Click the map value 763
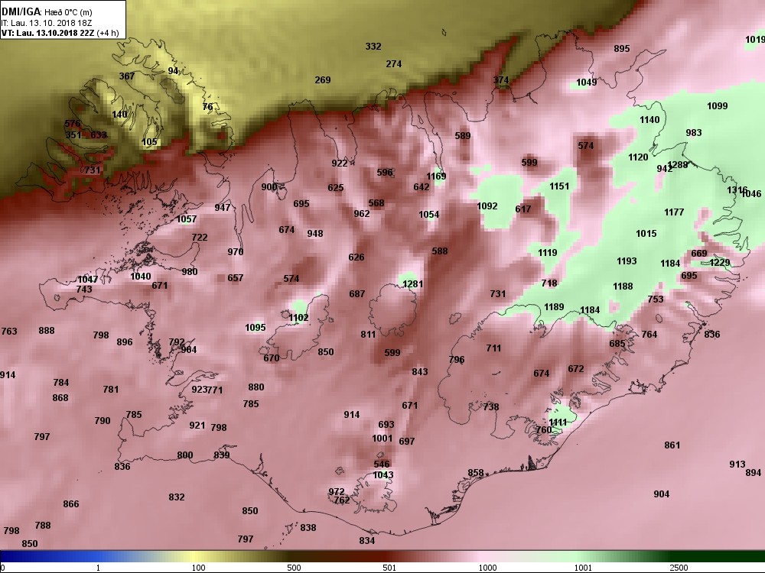This screenshot has width=765, height=573. pos(9,332)
